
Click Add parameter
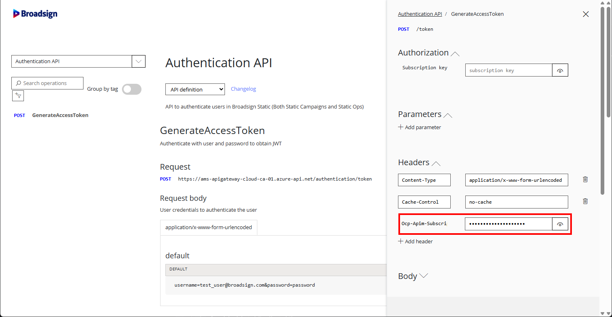coord(420,127)
